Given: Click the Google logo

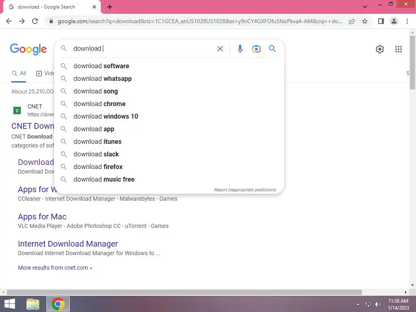Looking at the screenshot, I should click(x=28, y=49).
